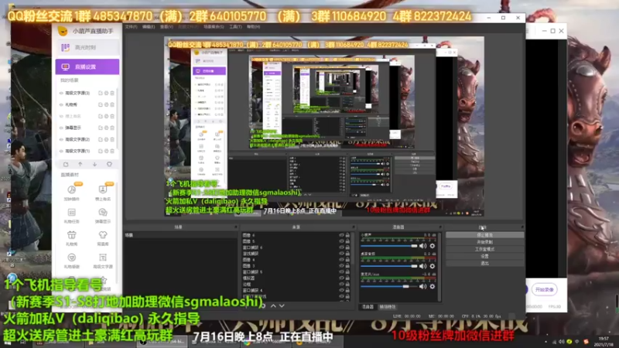Lock the 图像 5 source
Image resolution: width=619 pixels, height=348 pixels.
point(347,241)
